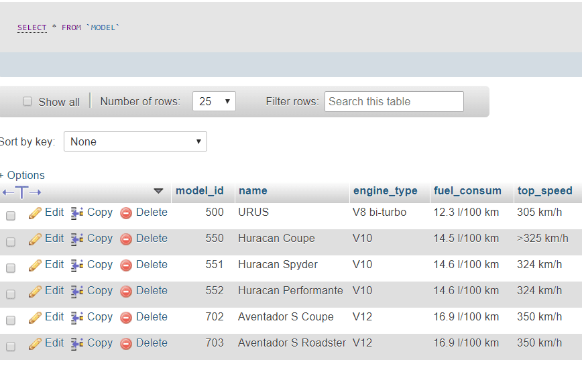Sort by the model_id column header
Screen dimensions: 582x366
pyautogui.click(x=200, y=191)
